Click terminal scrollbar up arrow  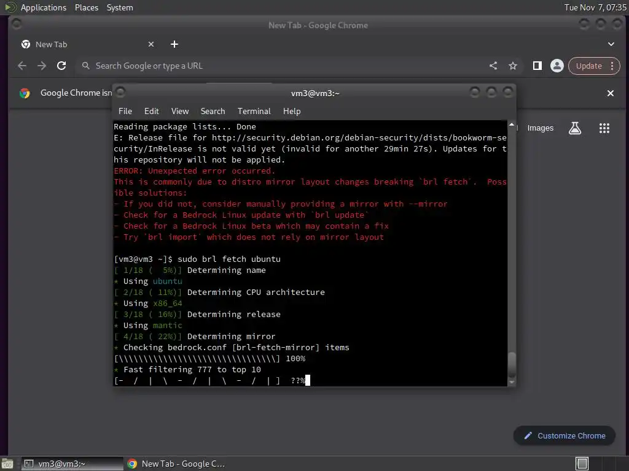[512, 125]
